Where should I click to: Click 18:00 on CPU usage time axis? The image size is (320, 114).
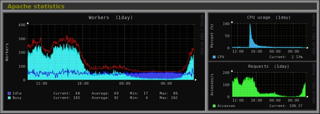tap(257, 51)
